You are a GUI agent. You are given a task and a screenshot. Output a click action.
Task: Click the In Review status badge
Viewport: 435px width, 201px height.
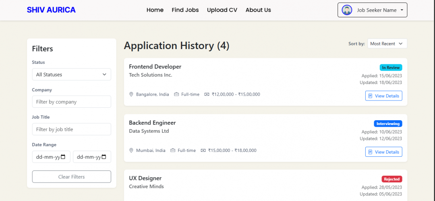(391, 67)
